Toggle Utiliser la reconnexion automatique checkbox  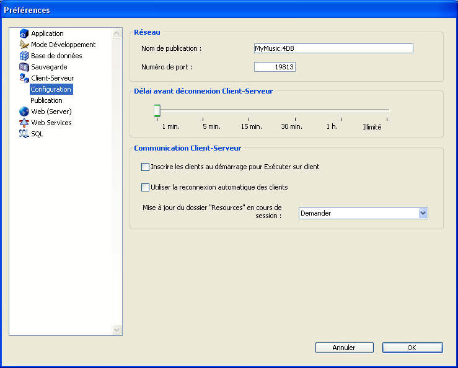(146, 187)
